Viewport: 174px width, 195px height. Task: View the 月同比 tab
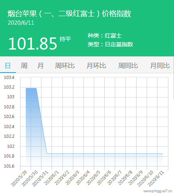click(160, 66)
